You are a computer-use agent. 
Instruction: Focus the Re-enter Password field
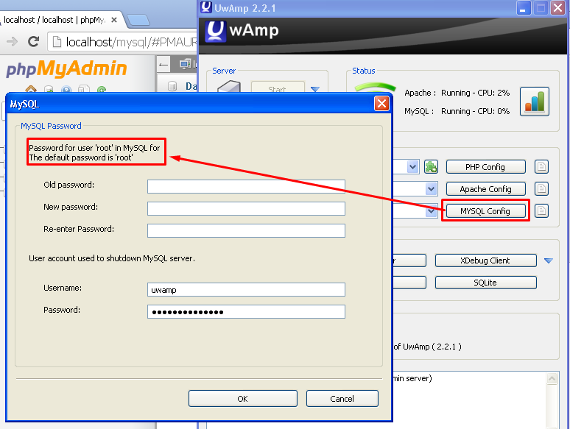[246, 230]
